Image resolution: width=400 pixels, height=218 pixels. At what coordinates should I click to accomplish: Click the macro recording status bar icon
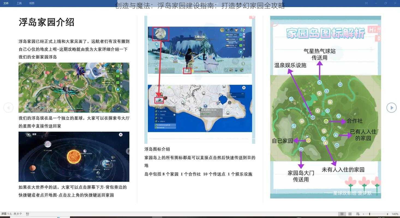tap(27, 214)
